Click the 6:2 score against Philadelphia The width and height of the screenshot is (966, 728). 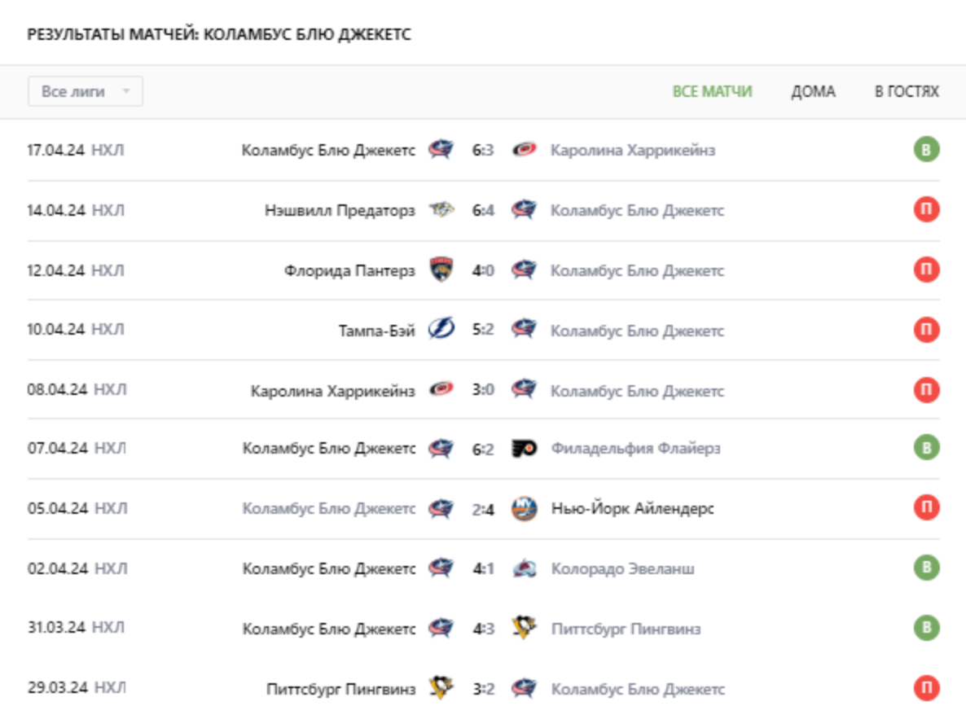point(483,449)
